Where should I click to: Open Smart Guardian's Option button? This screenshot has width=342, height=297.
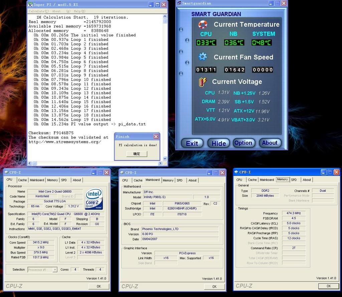243,143
